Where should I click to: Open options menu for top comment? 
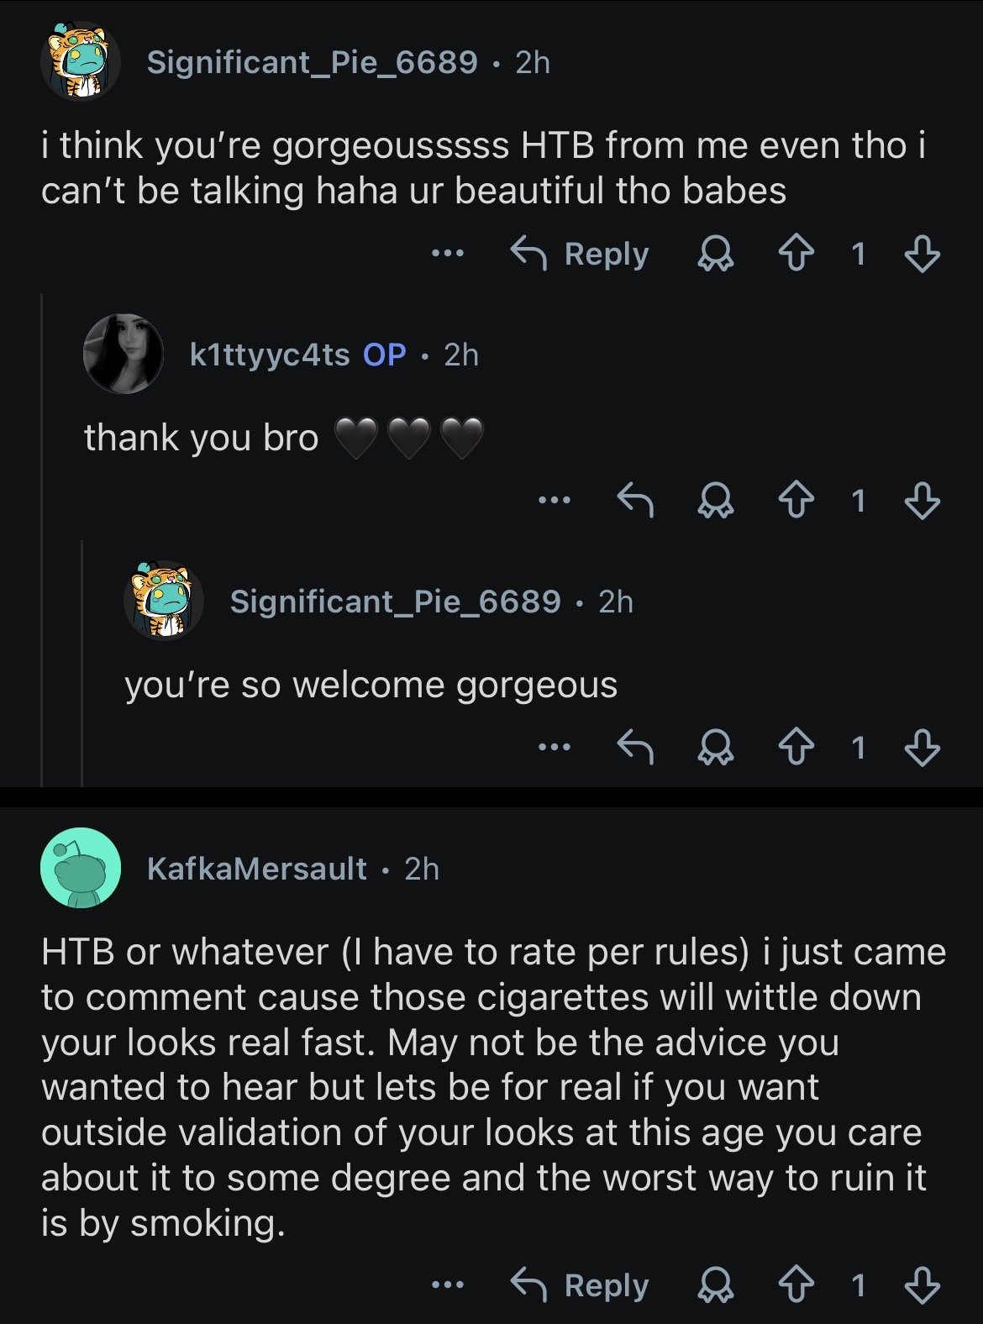tap(447, 253)
